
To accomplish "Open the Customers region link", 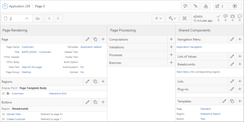I will pos(17,94).
